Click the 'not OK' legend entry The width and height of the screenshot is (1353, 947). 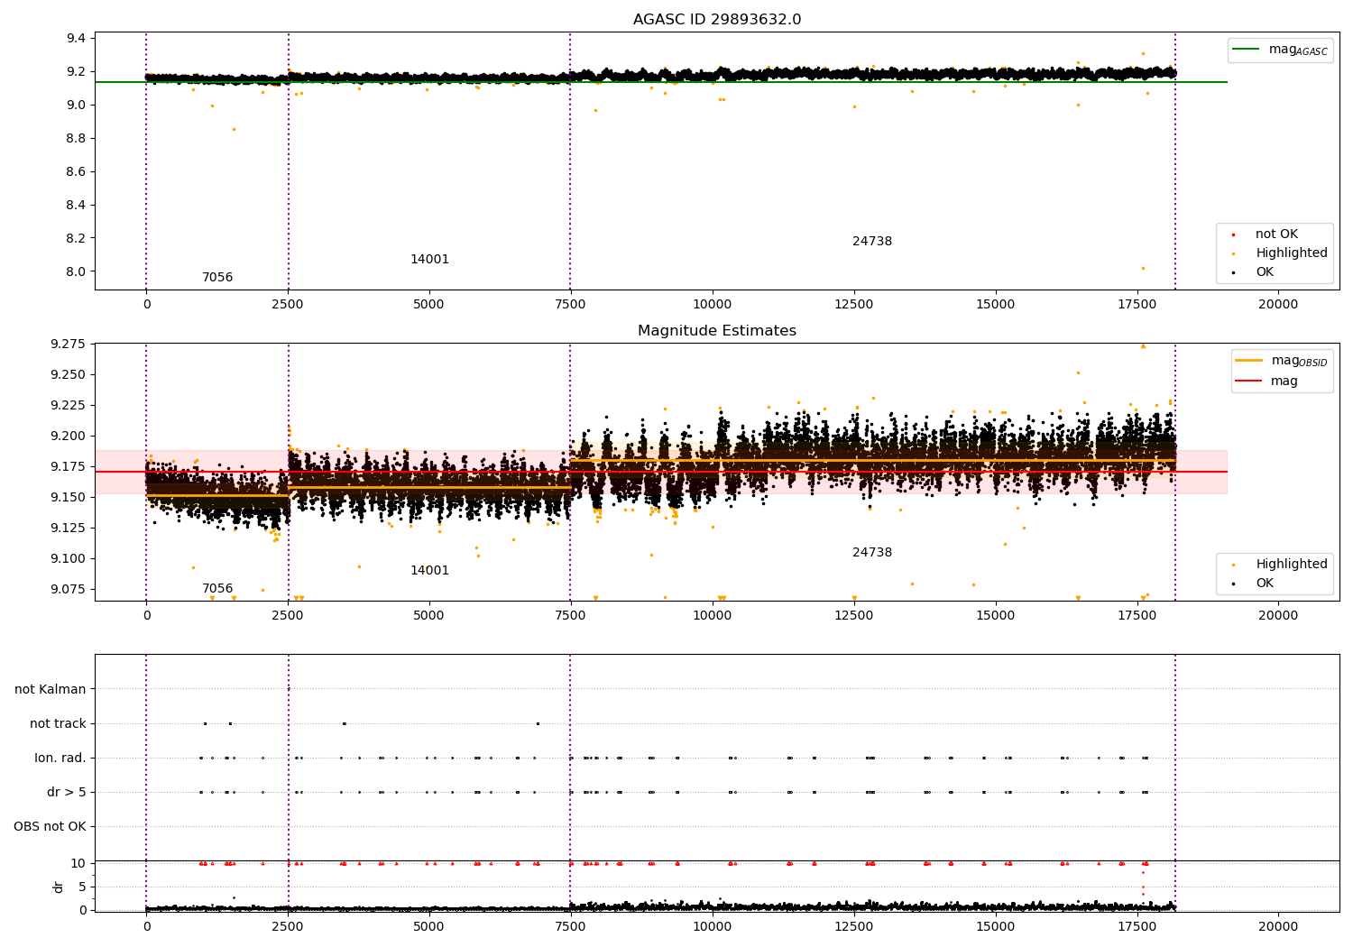click(1276, 234)
